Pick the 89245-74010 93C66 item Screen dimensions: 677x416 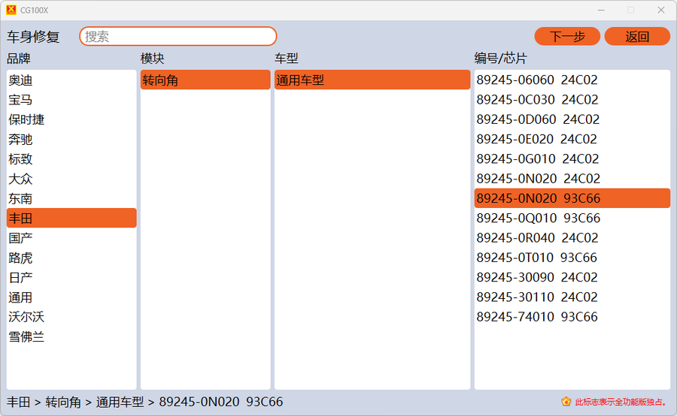pyautogui.click(x=537, y=317)
